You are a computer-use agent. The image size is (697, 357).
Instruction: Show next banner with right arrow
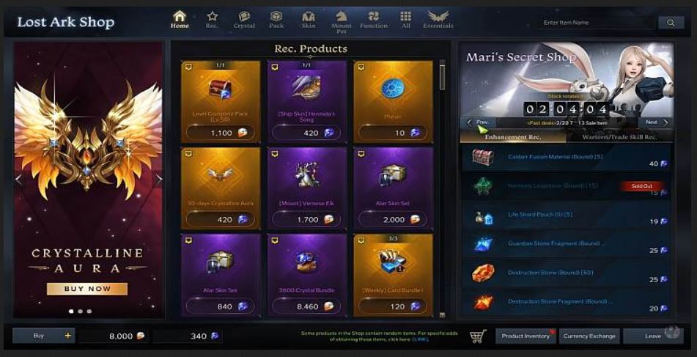158,180
